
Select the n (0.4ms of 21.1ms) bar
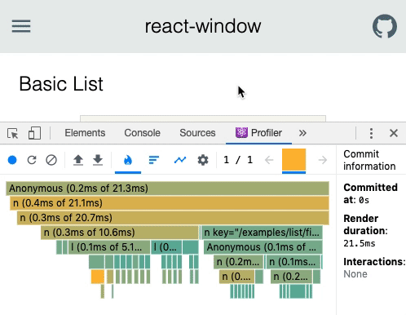pos(170,203)
